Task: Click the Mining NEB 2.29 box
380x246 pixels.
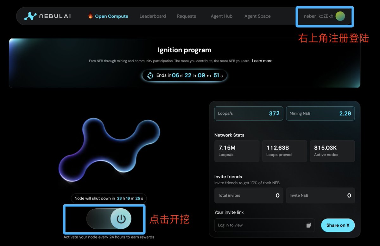Action: pos(320,113)
